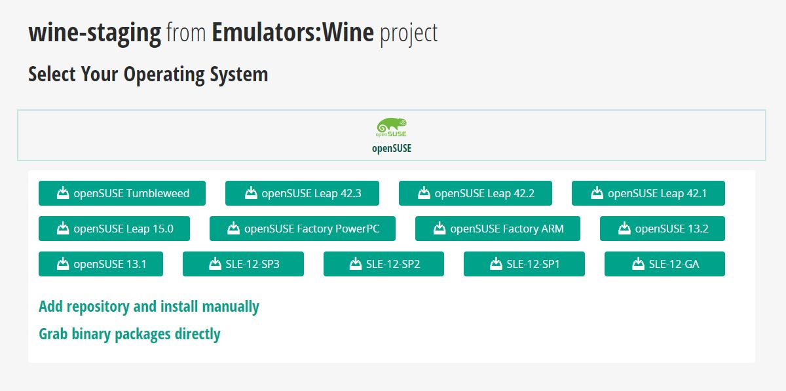The image size is (786, 391).
Task: Click the SLE-12-GA button
Action: pos(665,264)
